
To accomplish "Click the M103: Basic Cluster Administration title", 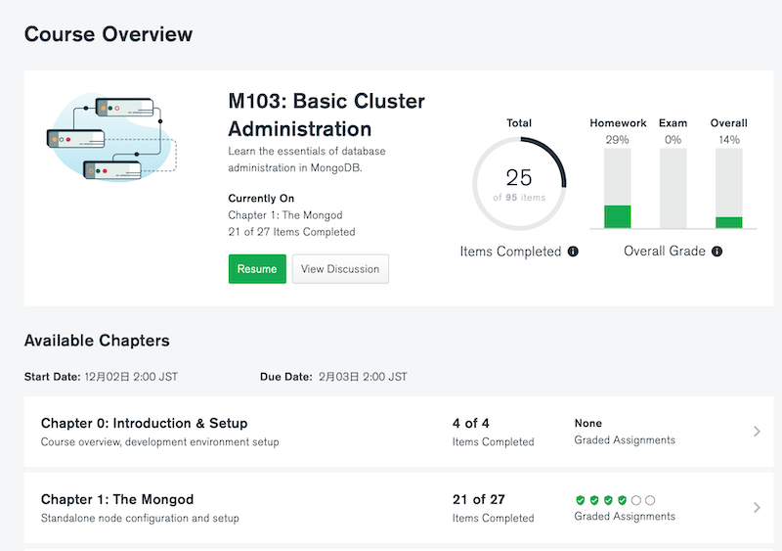I will [326, 115].
